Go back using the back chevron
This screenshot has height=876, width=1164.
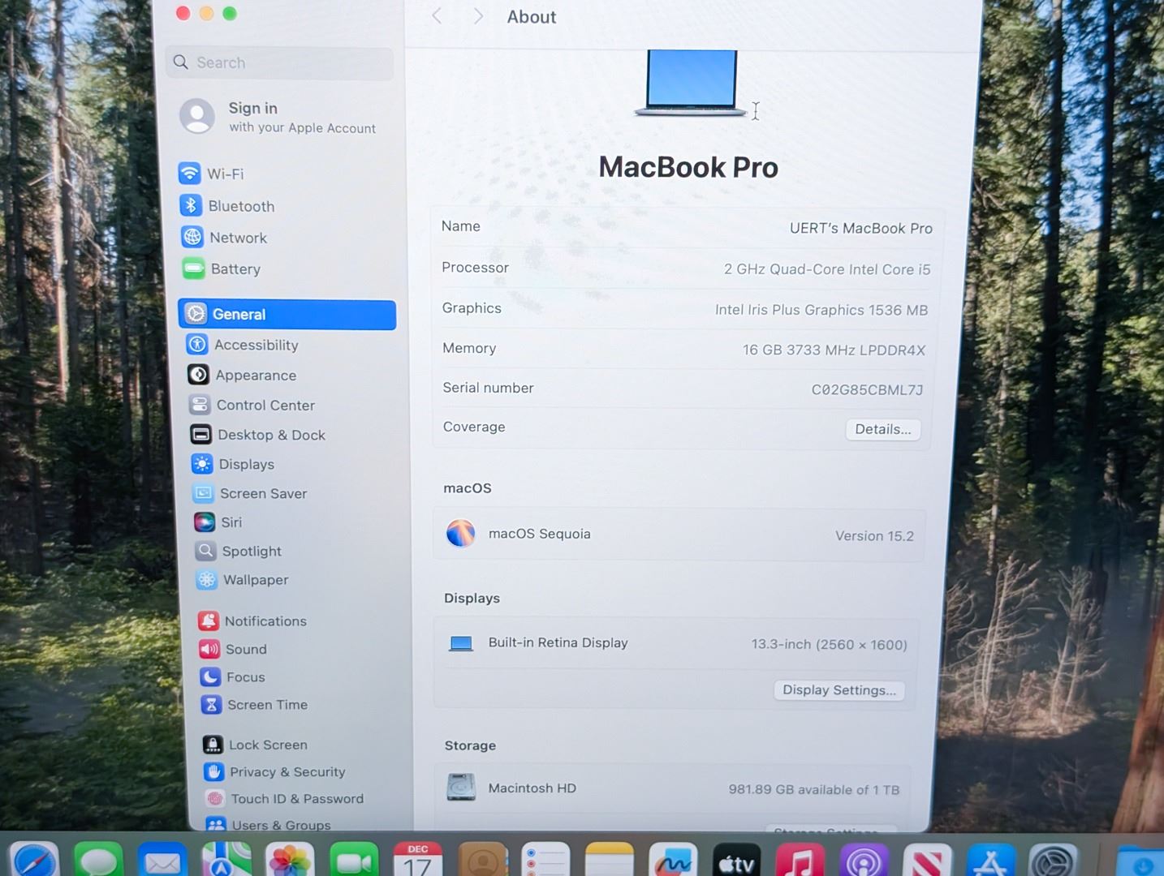point(437,16)
